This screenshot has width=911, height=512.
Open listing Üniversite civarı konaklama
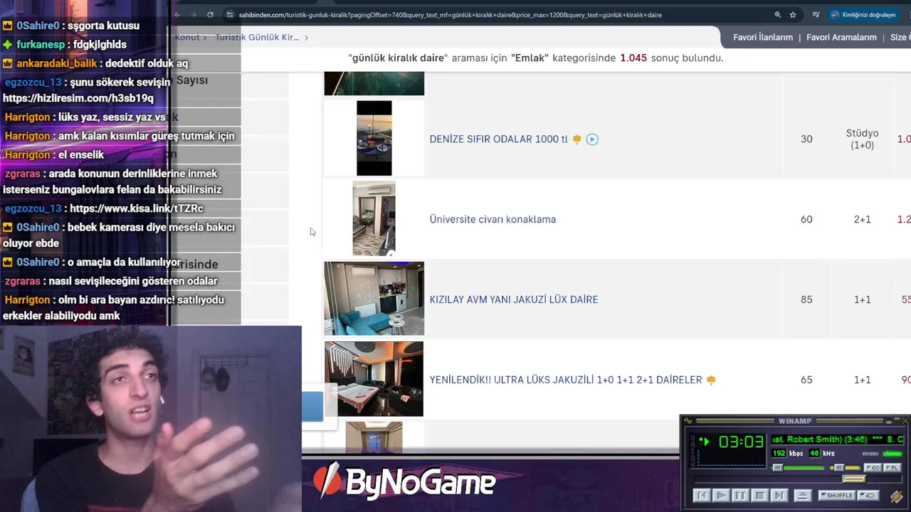click(x=493, y=220)
